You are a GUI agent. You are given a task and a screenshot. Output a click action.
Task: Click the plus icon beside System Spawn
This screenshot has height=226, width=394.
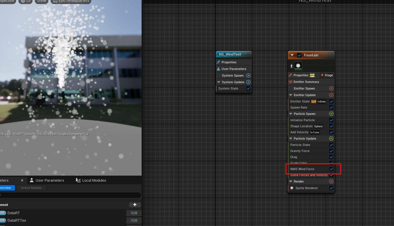[248, 75]
